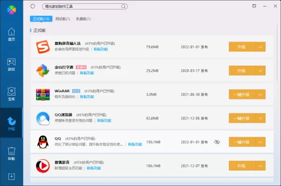Open the 游戏 games section
The height and width of the screenshot is (186, 281).
(x=11, y=65)
